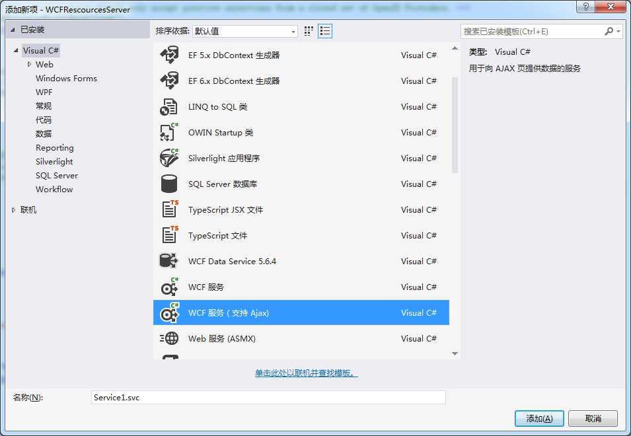
Task: Click the 联机 section label
Action: pyautogui.click(x=28, y=209)
